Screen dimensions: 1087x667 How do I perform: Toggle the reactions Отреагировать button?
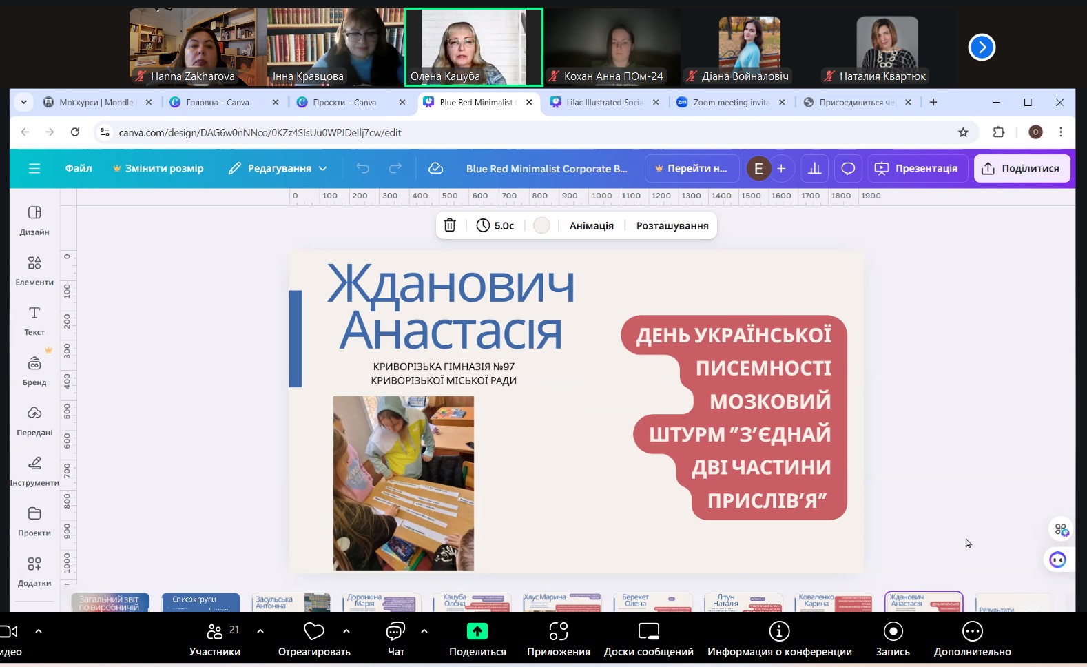(314, 639)
